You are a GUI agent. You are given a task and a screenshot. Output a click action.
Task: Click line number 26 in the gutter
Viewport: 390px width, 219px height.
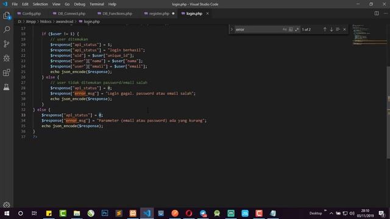click(23, 77)
